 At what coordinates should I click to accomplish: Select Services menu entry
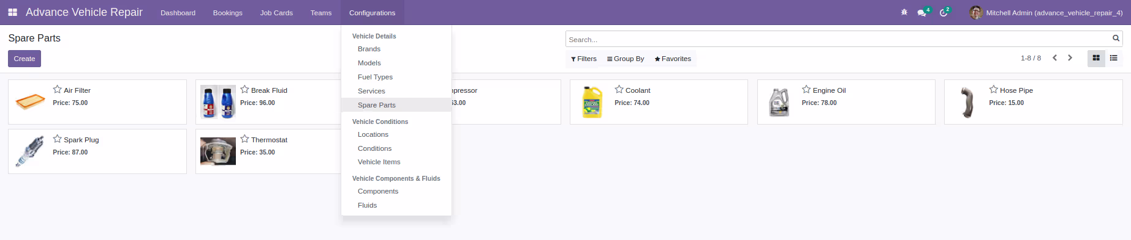click(396, 91)
